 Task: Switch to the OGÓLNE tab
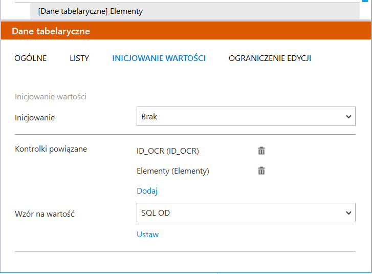click(x=30, y=58)
